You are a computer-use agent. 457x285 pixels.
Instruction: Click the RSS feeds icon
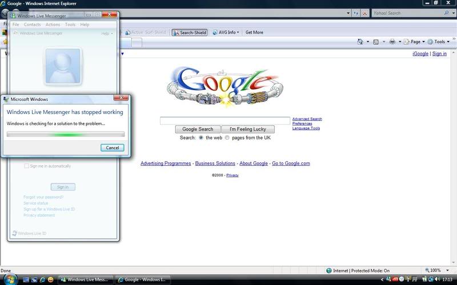click(x=376, y=42)
